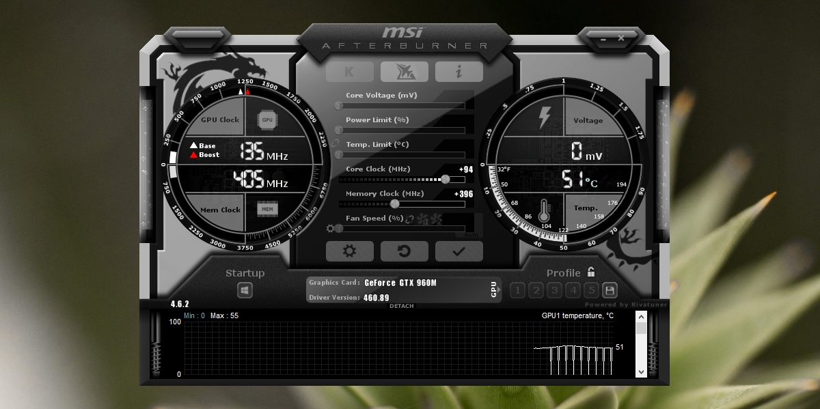Click the GeForce GTX 960M card name

pos(400,283)
